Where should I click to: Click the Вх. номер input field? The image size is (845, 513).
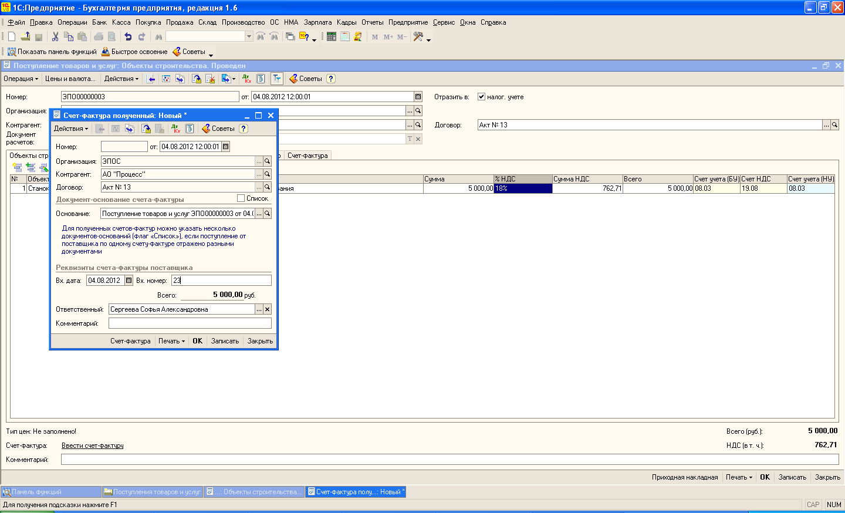[221, 281]
